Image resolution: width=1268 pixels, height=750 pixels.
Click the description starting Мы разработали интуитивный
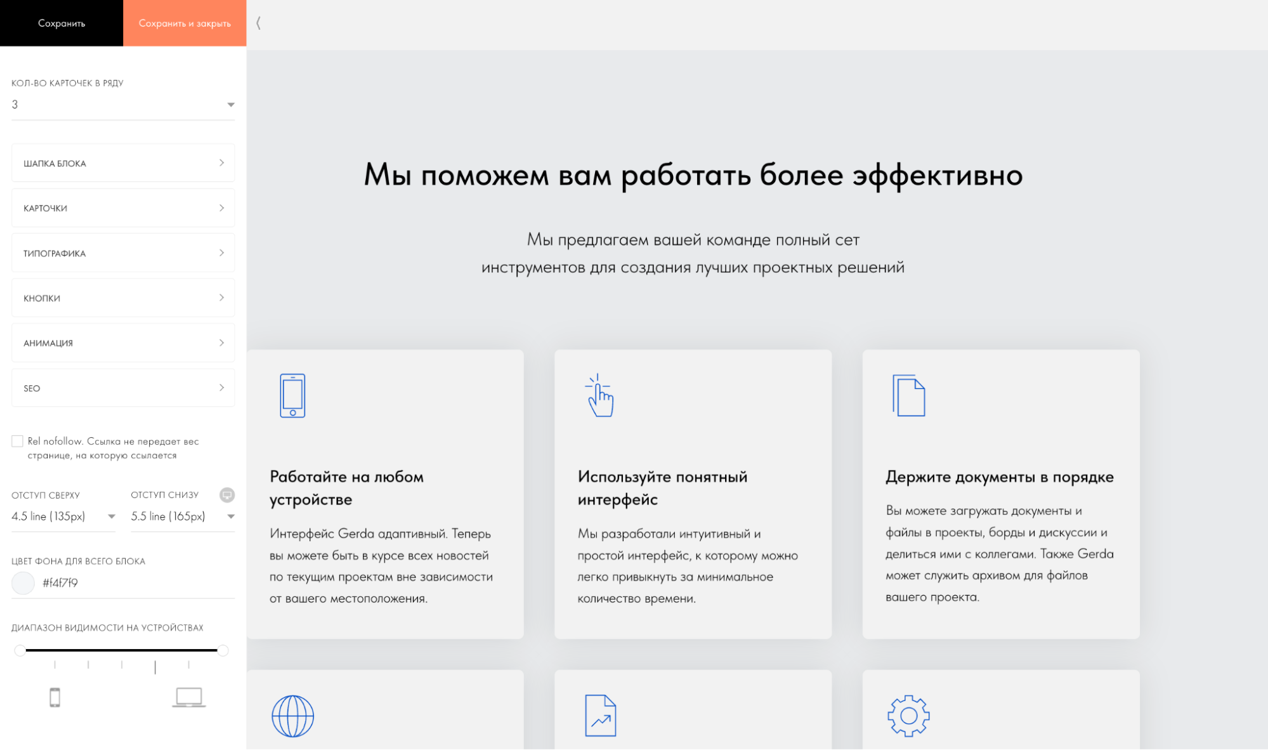pos(688,566)
